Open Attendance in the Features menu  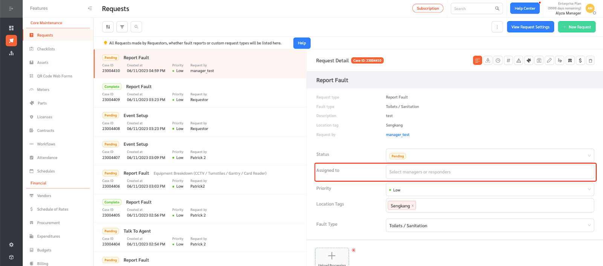point(47,158)
